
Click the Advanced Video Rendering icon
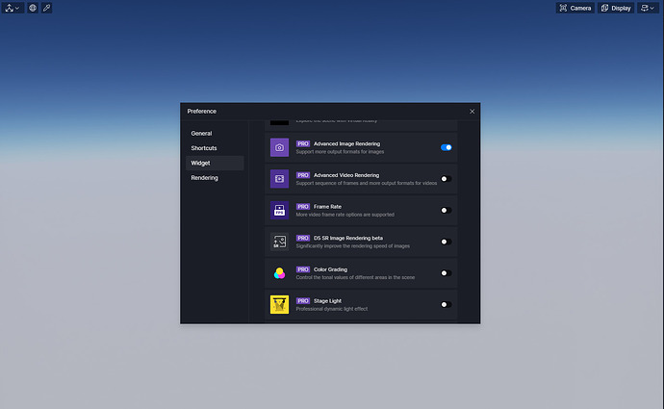(x=279, y=179)
